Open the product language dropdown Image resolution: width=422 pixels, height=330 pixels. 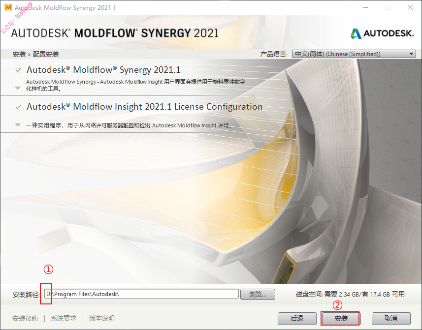point(354,54)
